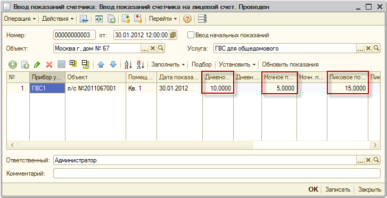Click the Объект column header in table

(x=95, y=78)
